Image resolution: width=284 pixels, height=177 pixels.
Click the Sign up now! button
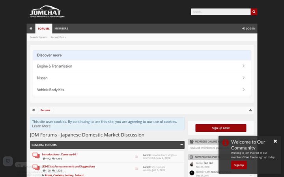pyautogui.click(x=221, y=128)
